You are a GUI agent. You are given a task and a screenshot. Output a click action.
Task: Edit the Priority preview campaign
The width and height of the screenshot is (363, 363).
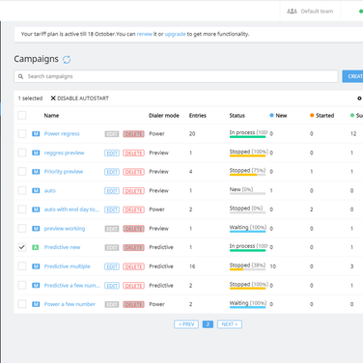click(112, 172)
